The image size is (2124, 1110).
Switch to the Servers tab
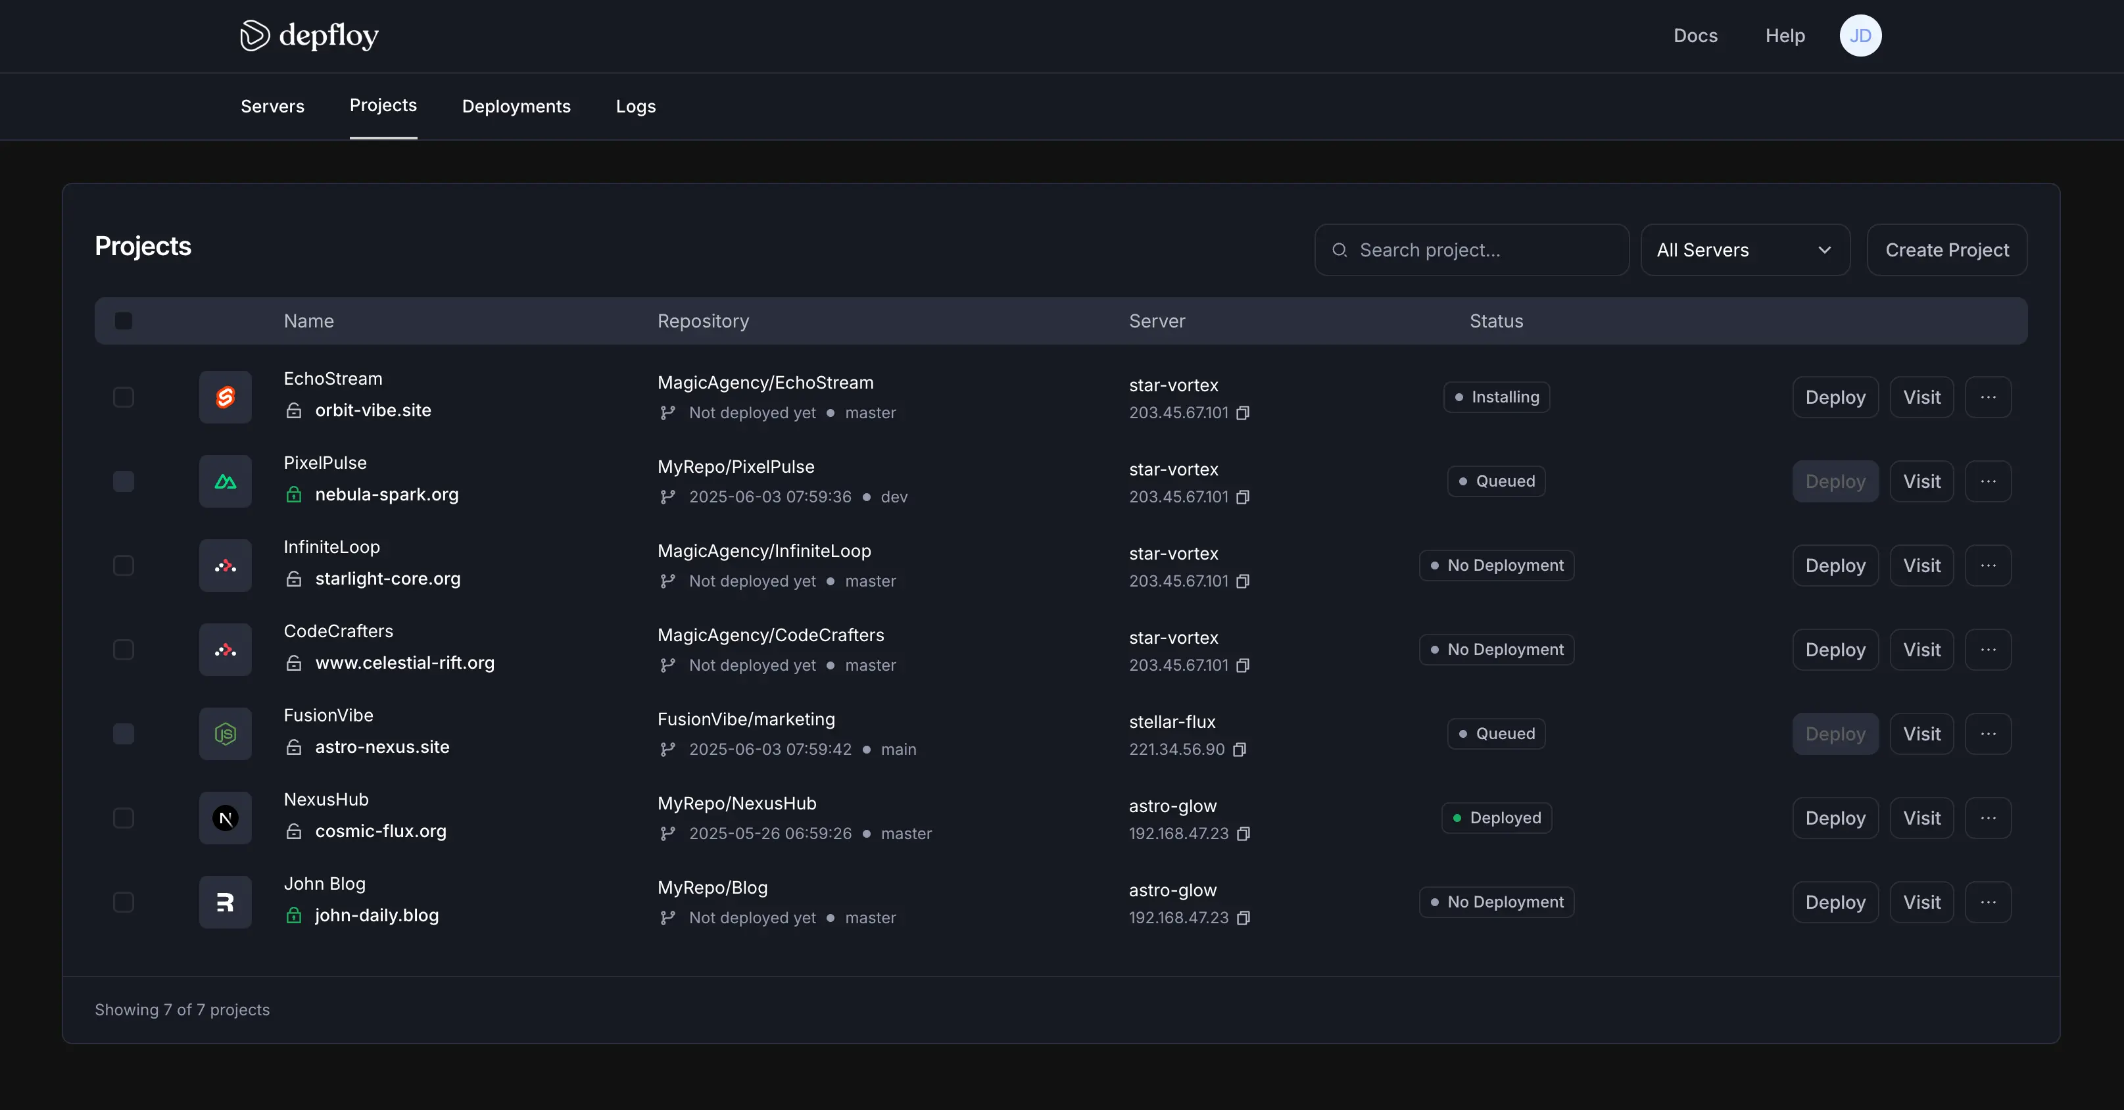pyautogui.click(x=272, y=107)
